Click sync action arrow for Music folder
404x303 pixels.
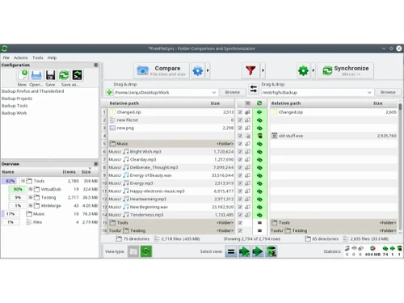pyautogui.click(x=259, y=144)
